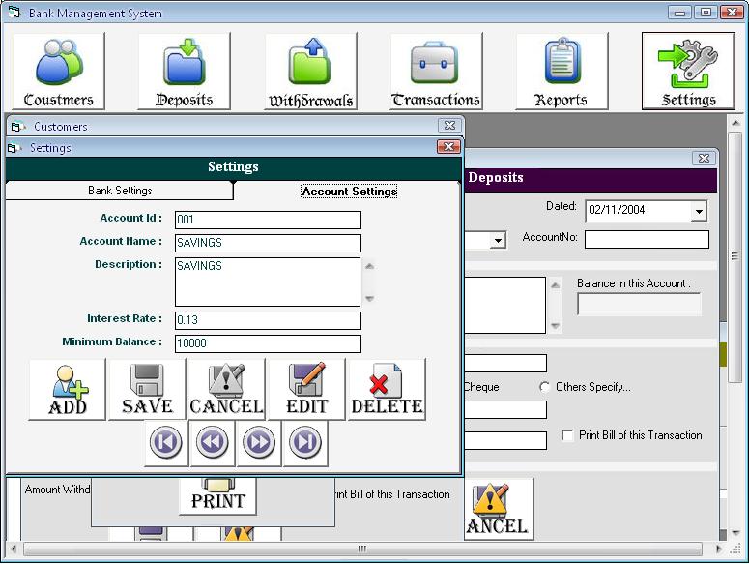Open the Deposits module icon
Screen dimensions: 749x564
(x=184, y=72)
